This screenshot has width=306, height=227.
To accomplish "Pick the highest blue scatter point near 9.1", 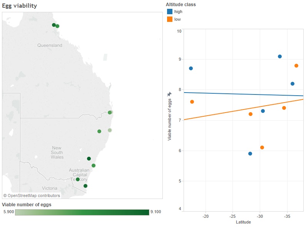I will pos(280,56).
